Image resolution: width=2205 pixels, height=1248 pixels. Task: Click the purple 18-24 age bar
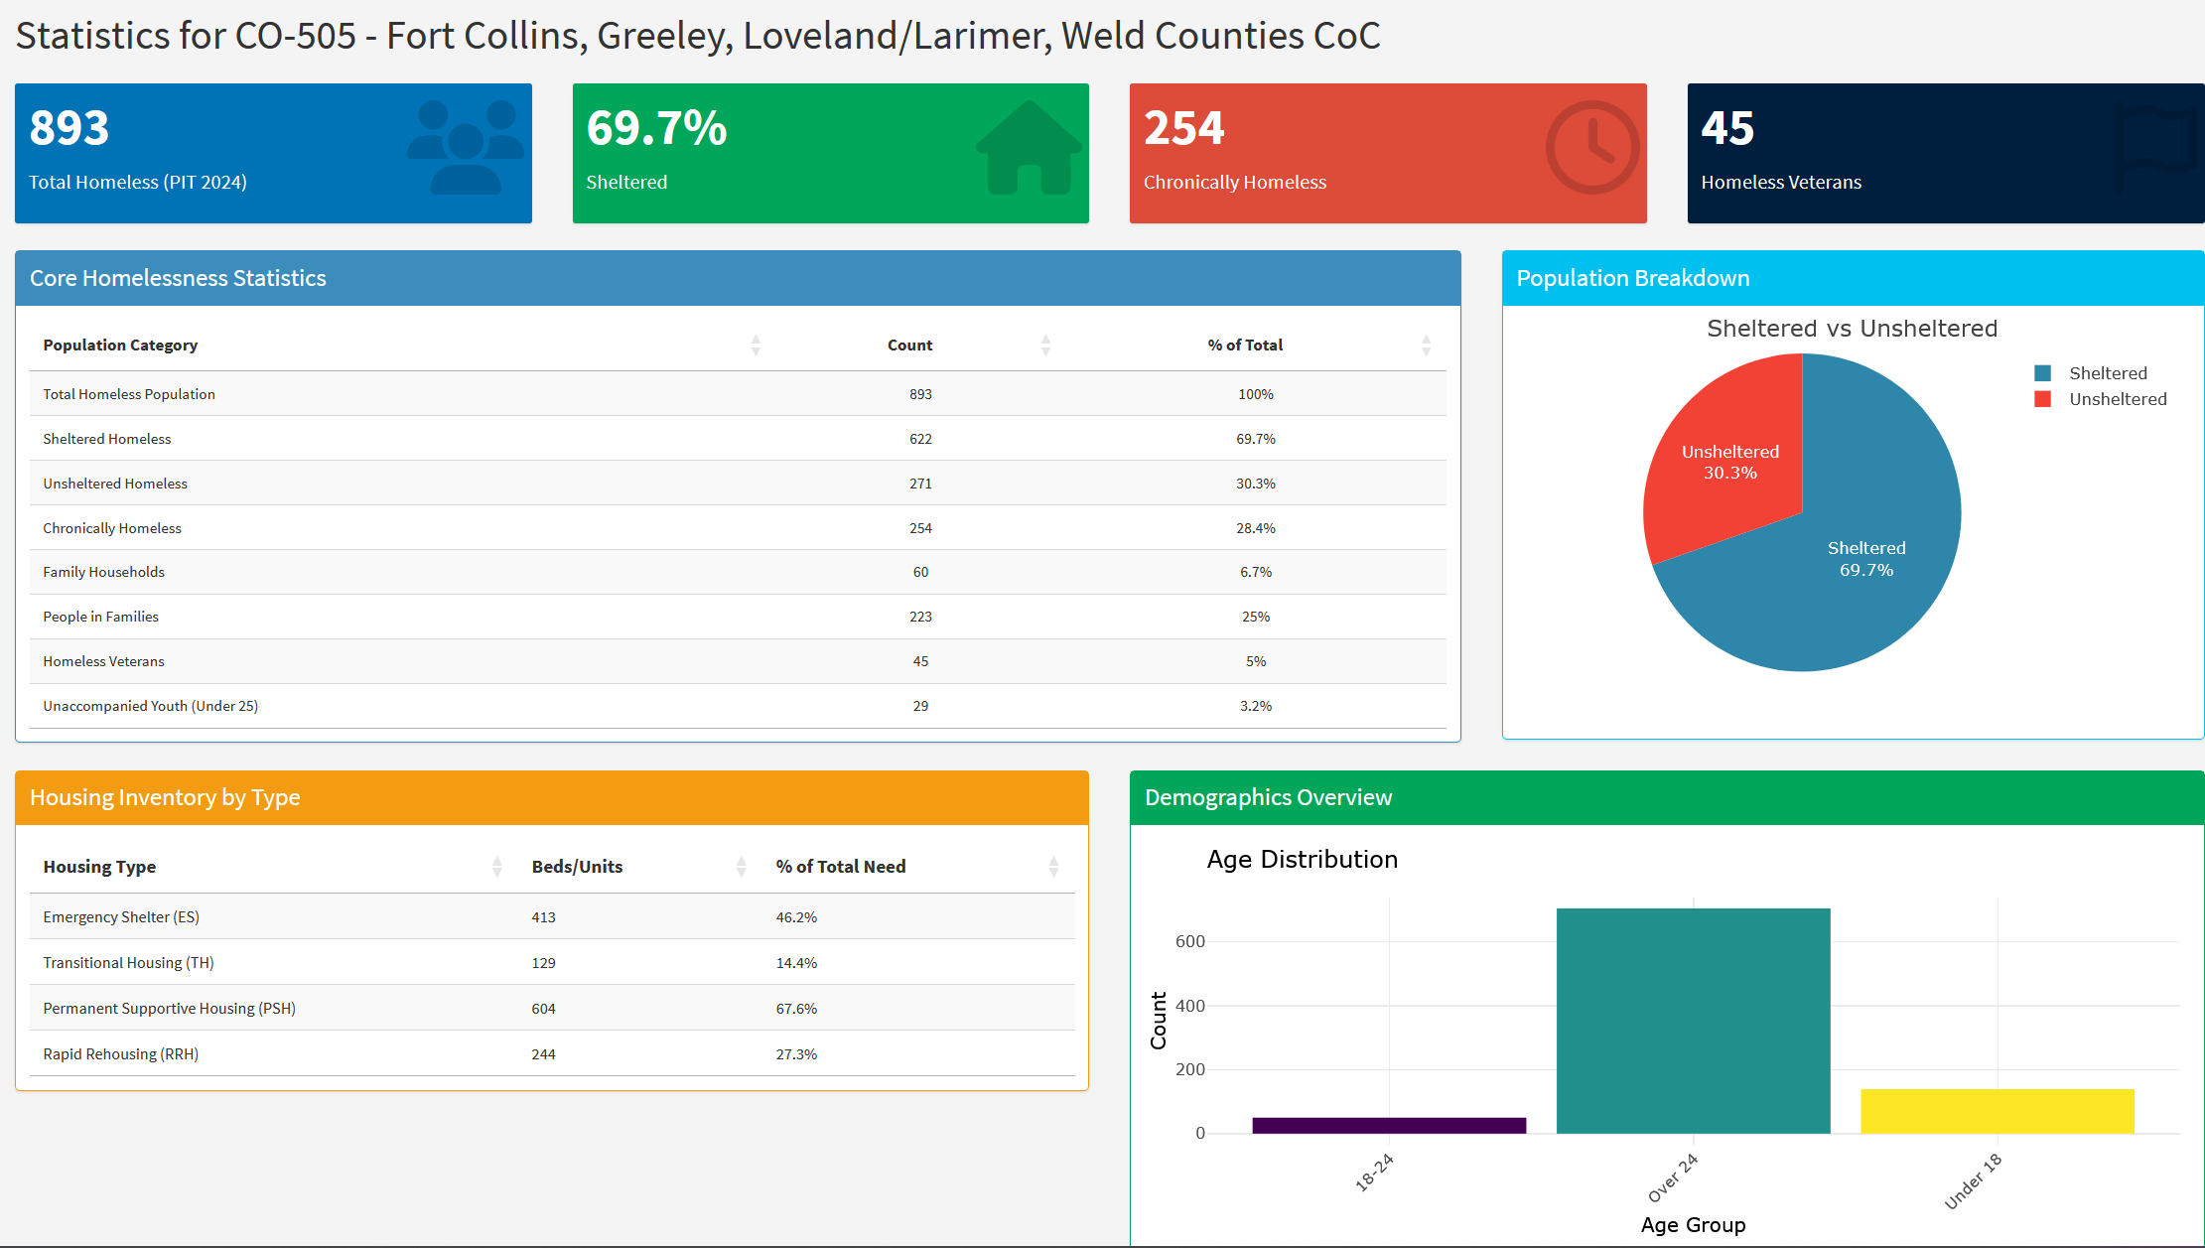(x=1389, y=1125)
